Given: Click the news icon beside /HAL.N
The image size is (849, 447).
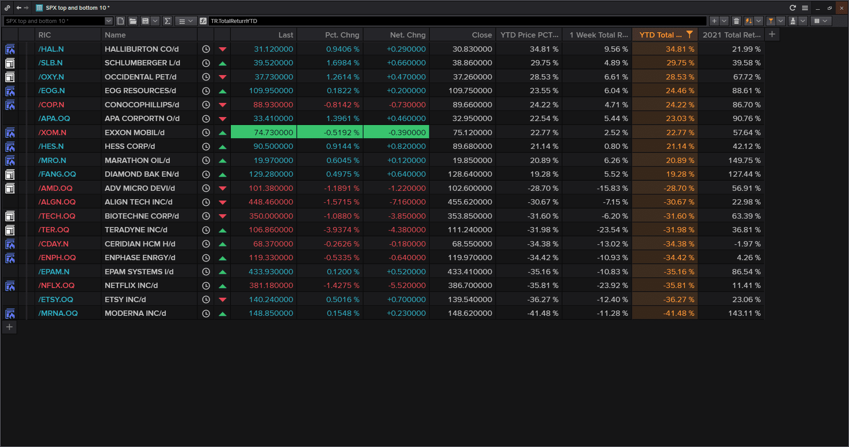Looking at the screenshot, I should click(x=10, y=49).
